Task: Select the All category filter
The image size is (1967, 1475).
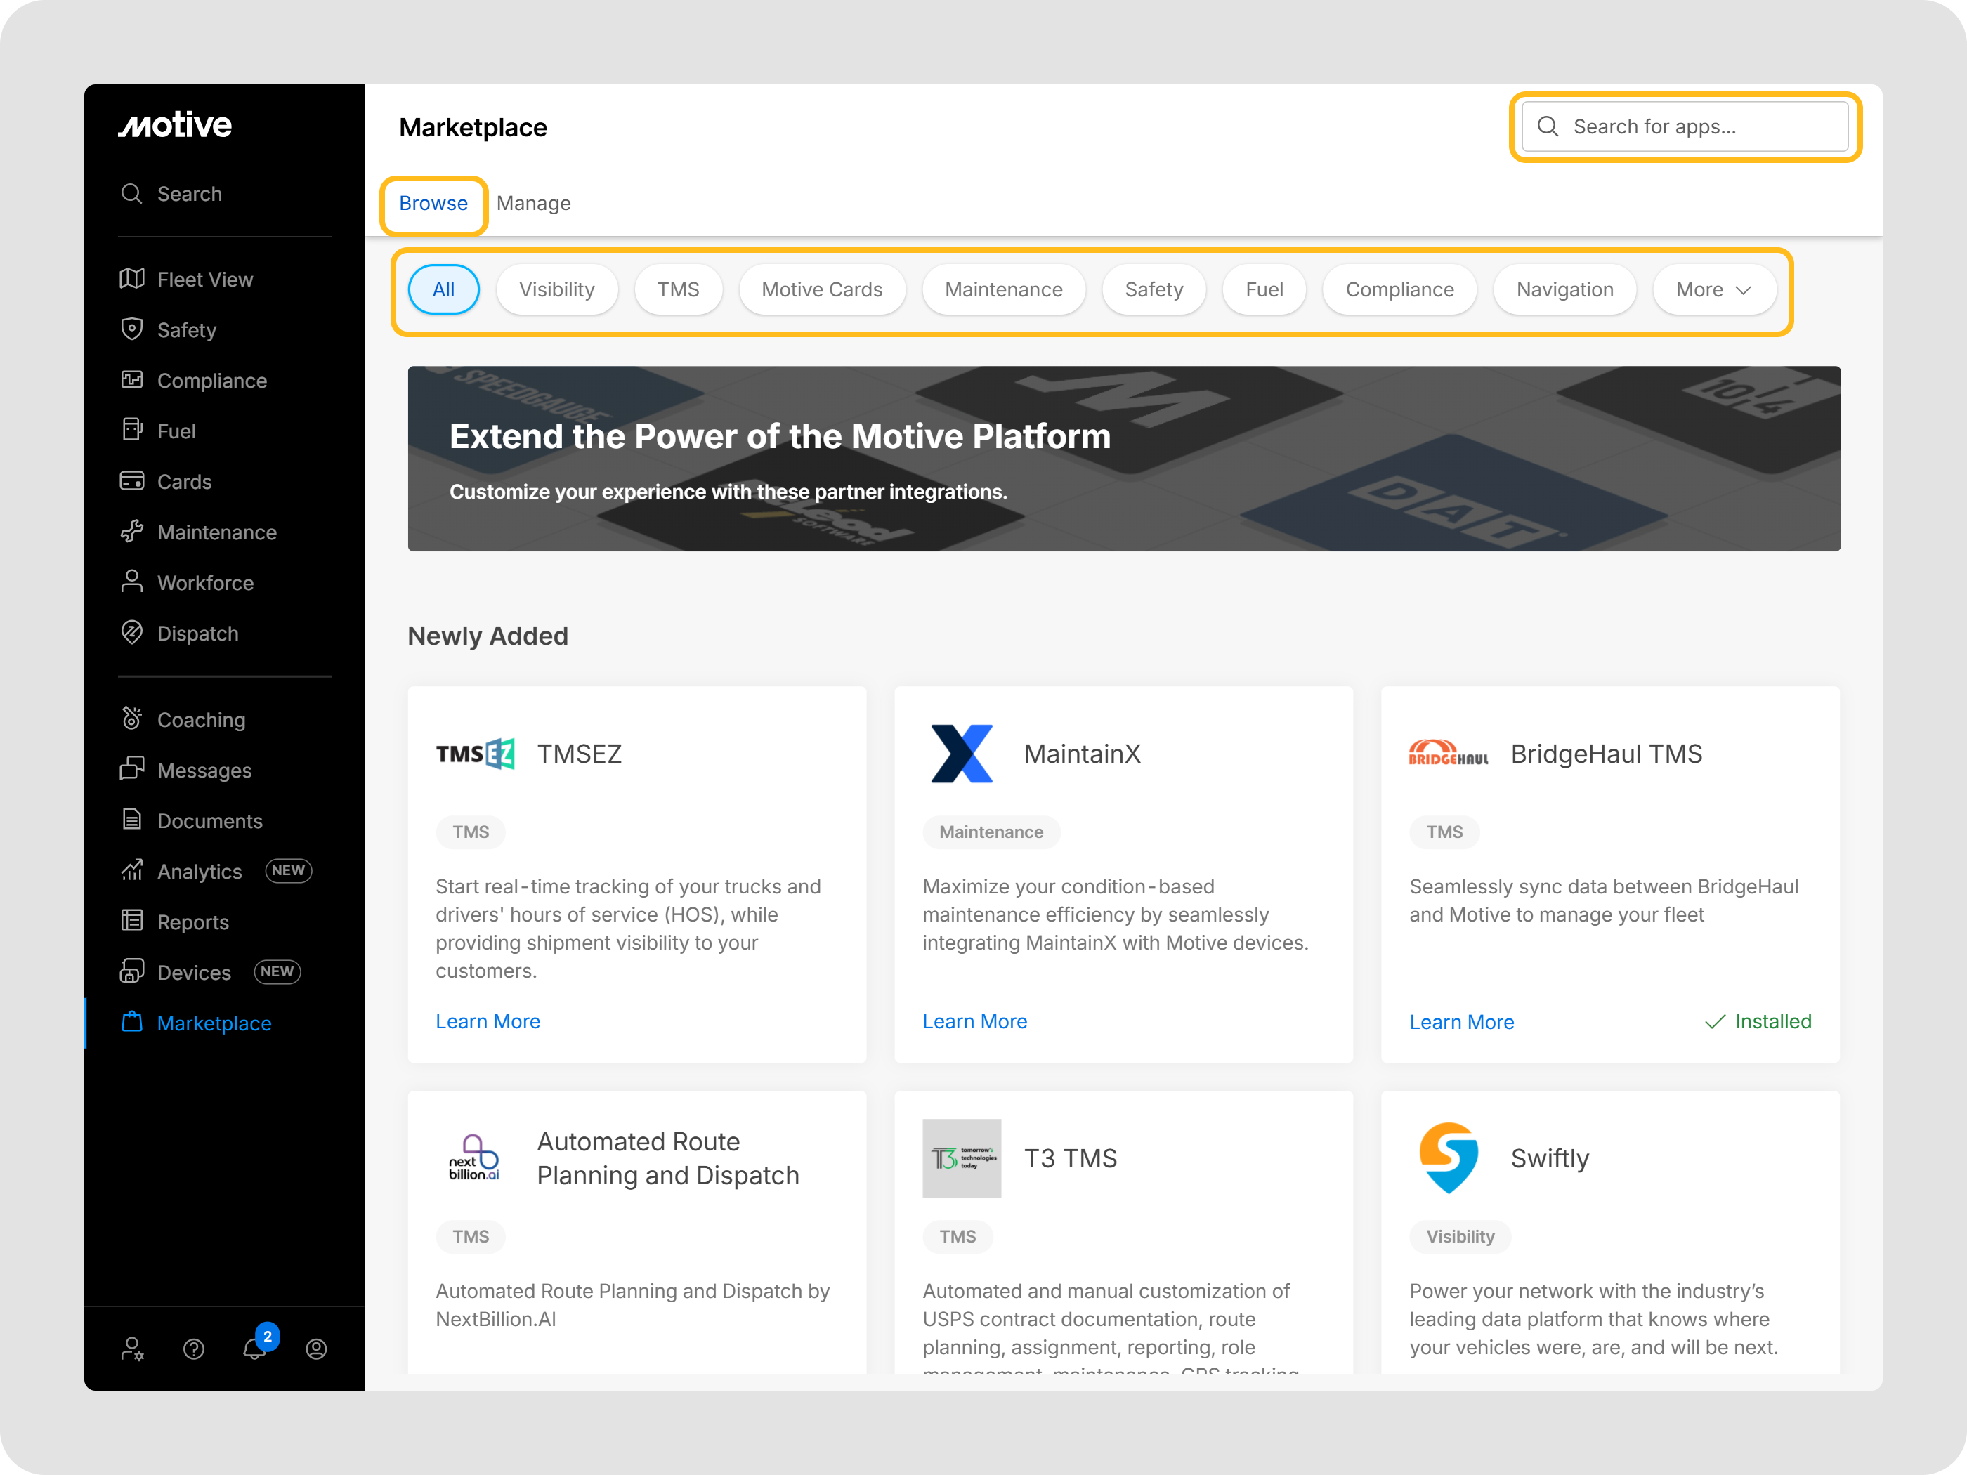Action: (443, 290)
